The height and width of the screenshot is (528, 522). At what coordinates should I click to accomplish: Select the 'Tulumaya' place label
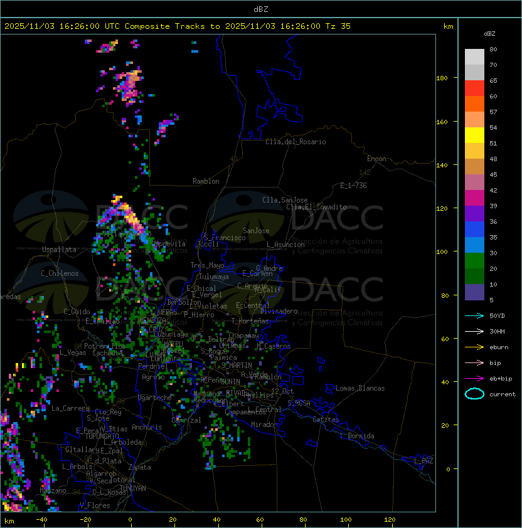click(x=214, y=277)
